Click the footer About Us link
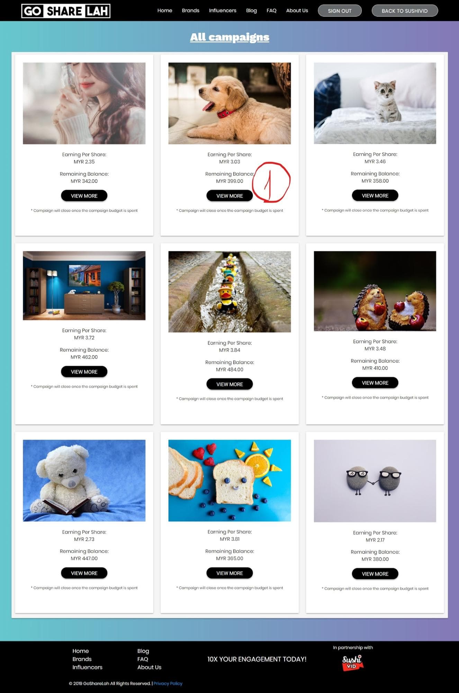The image size is (459, 693). click(x=149, y=667)
